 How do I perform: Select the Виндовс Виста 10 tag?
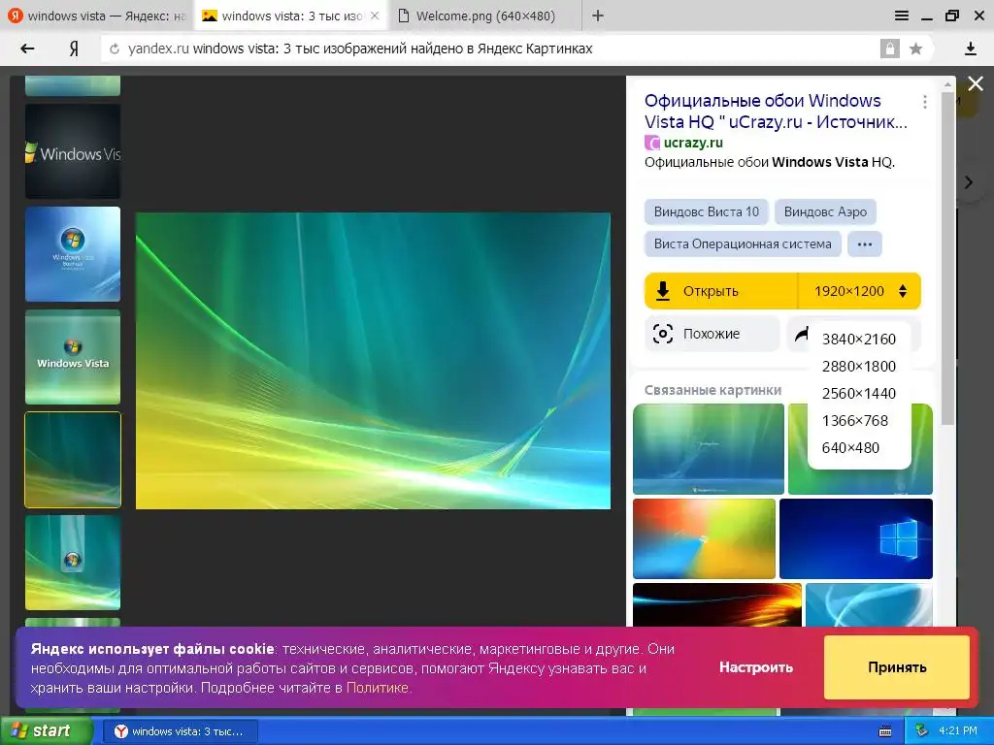click(x=707, y=211)
